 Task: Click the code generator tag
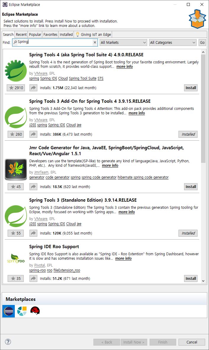(x=57, y=177)
